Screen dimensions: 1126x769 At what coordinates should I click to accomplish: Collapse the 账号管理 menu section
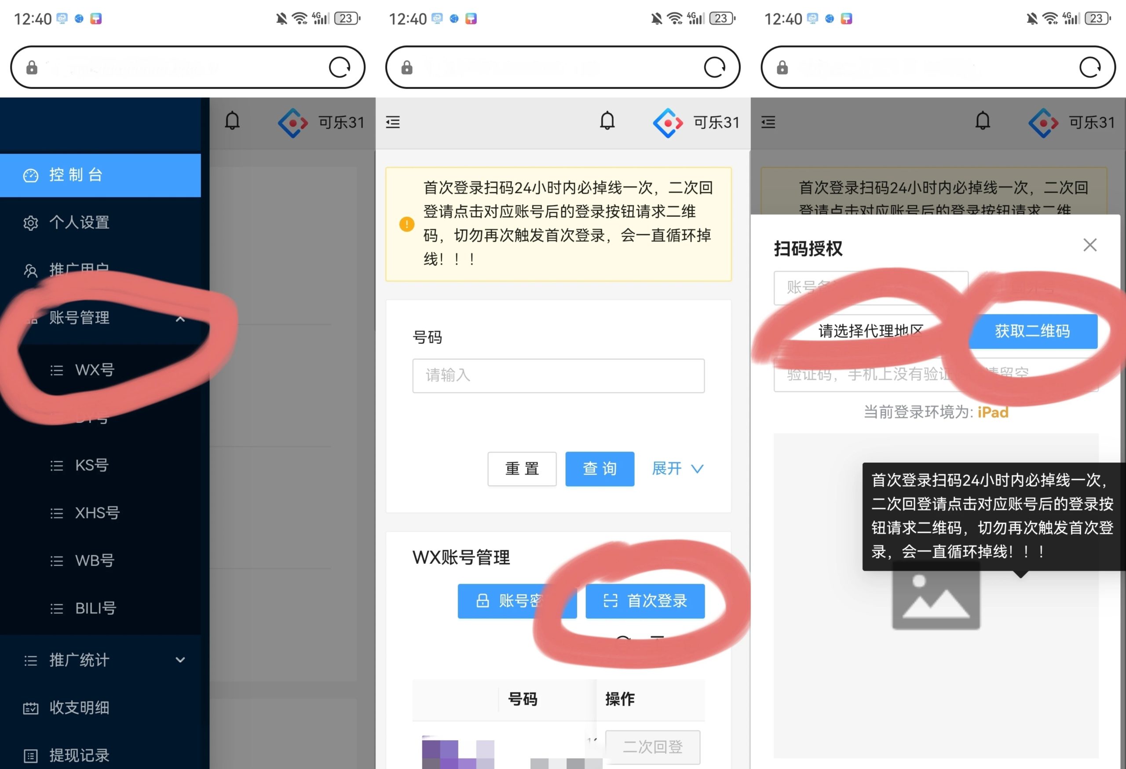point(181,319)
